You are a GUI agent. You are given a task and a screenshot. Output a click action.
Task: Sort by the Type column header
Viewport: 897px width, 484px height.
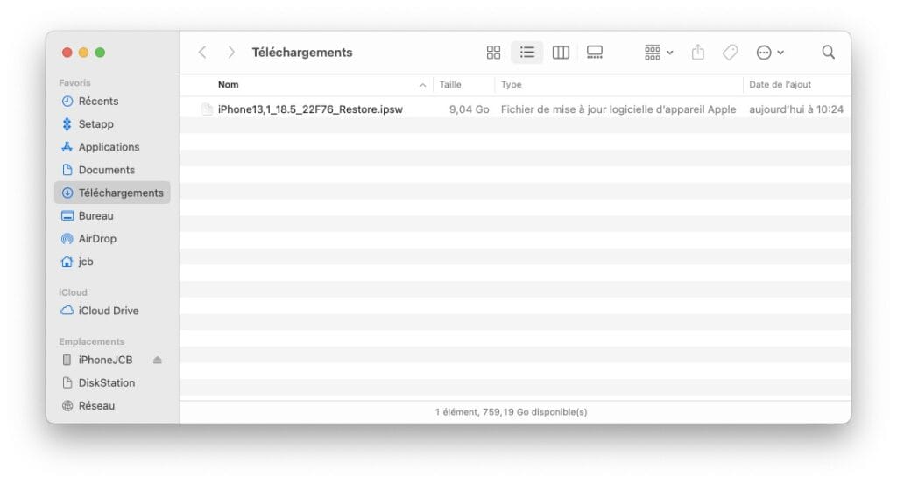[x=512, y=85]
